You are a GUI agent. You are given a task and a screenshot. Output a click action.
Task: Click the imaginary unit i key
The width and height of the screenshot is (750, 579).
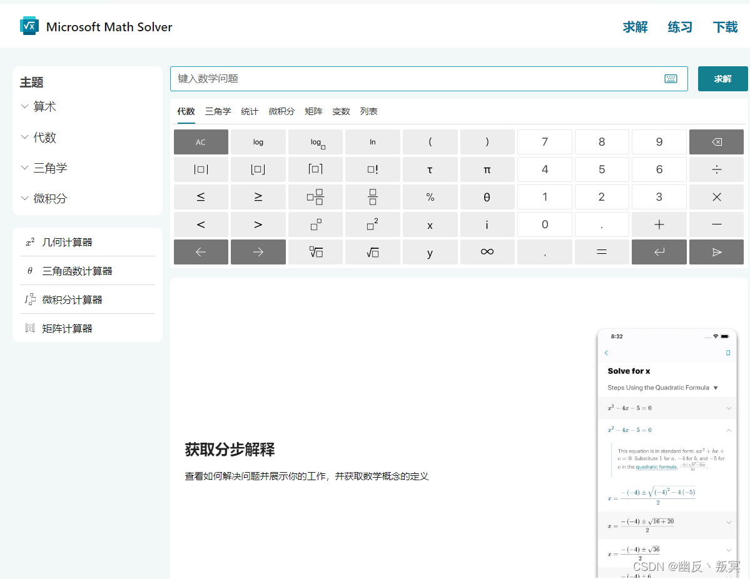[x=487, y=224]
